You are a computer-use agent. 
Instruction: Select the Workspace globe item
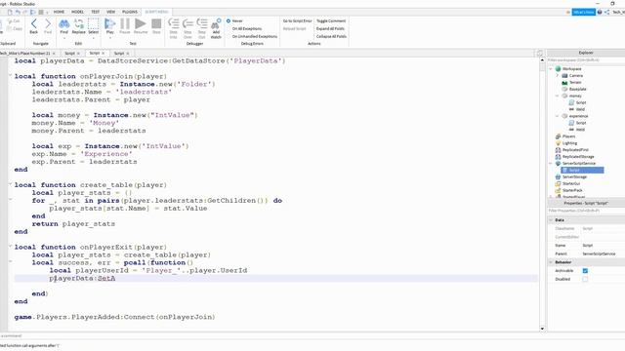568,69
